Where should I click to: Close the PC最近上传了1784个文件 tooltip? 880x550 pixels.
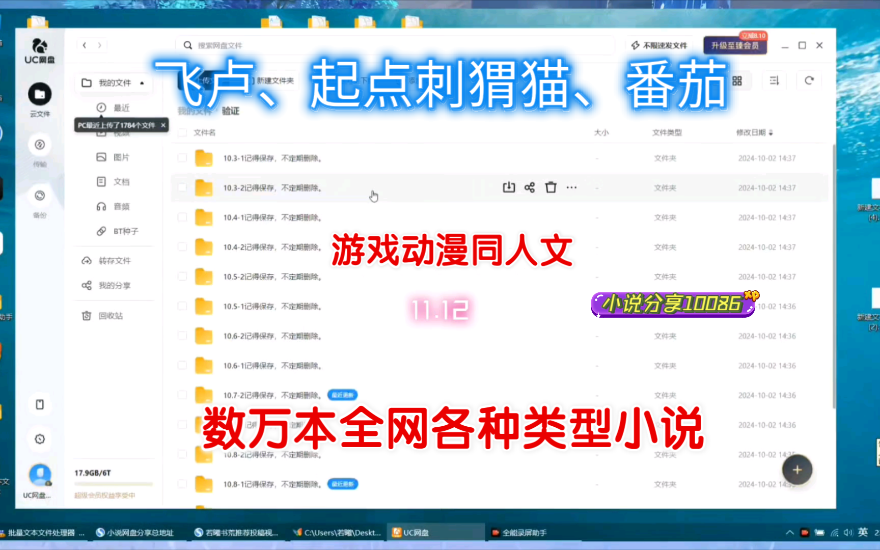[x=163, y=125]
